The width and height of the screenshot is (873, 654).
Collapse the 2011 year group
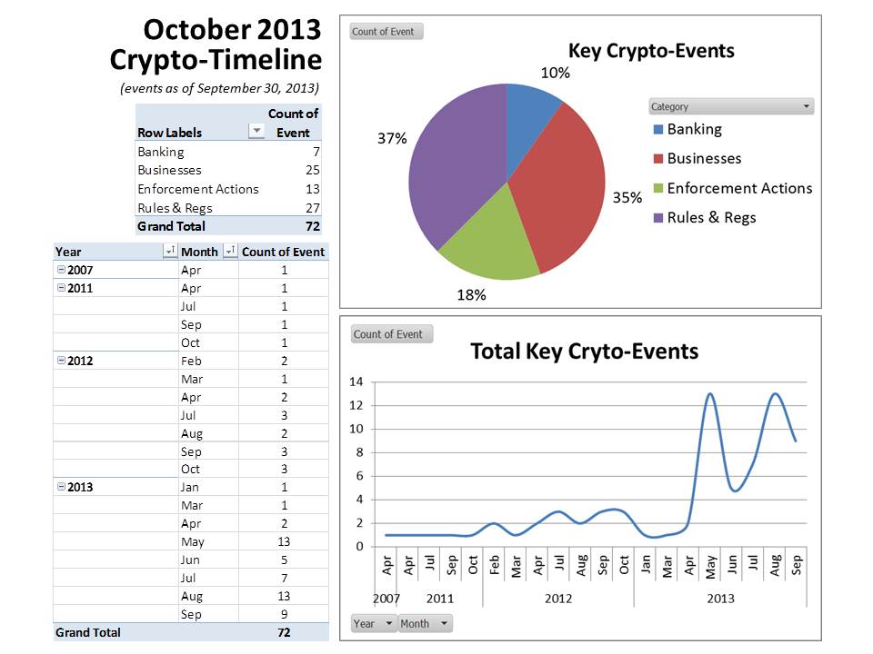(61, 288)
